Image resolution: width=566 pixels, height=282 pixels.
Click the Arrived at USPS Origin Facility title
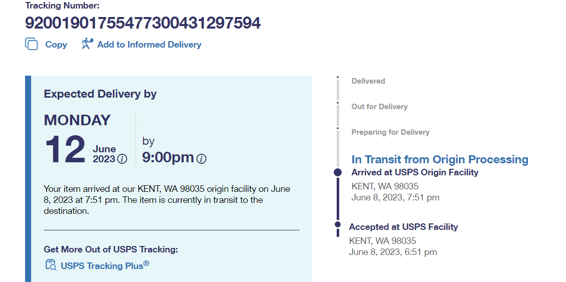click(415, 172)
